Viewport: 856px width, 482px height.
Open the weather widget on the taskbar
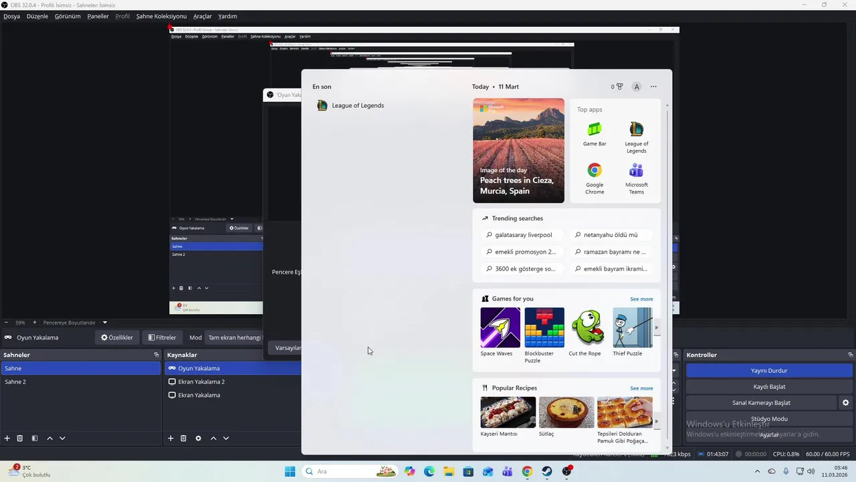tap(29, 471)
